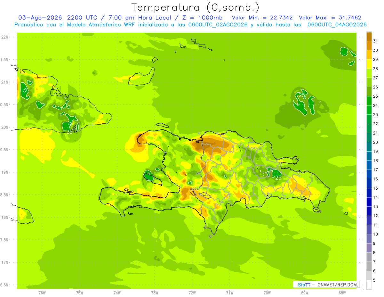Click the '74W' longitude label
The image size is (384, 297).
tap(117, 293)
